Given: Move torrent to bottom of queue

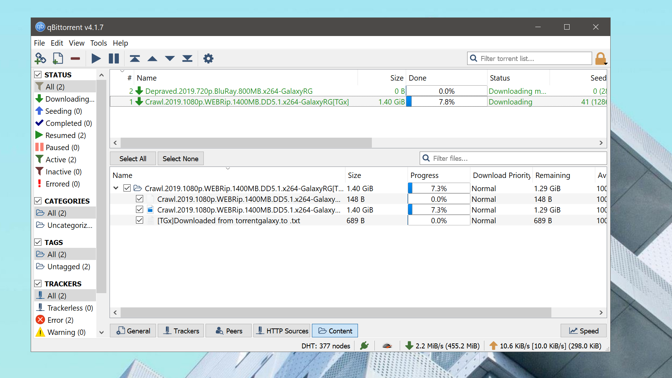Looking at the screenshot, I should point(187,58).
